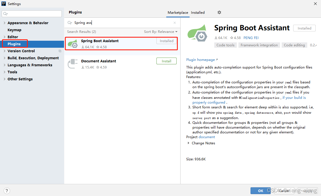Click the Document Assistant plug icon
The width and height of the screenshot is (321, 196).
click(x=73, y=64)
